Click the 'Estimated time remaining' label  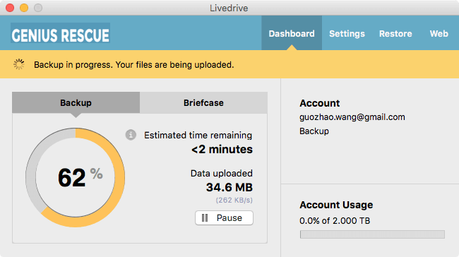click(x=198, y=136)
